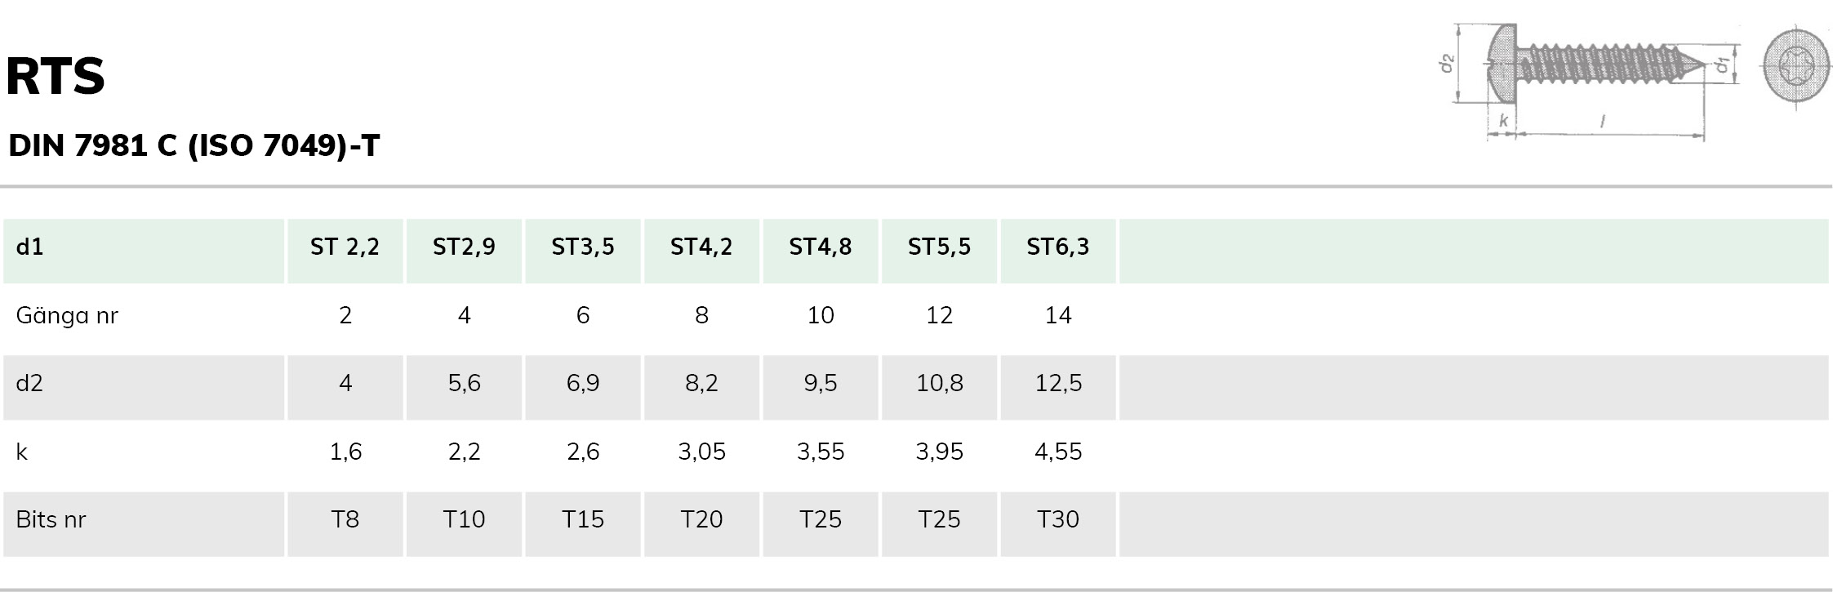Select the ST 2,2 column header
Viewport: 1833px width, 592px height.
pyautogui.click(x=345, y=247)
